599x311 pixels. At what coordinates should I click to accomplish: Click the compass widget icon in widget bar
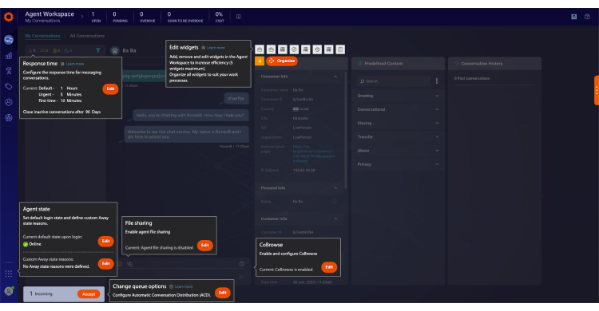[294, 49]
